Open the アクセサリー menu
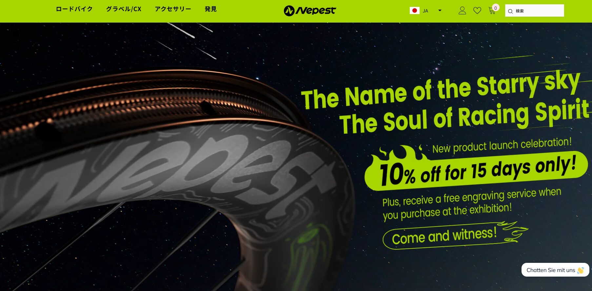Image resolution: width=592 pixels, height=291 pixels. [x=173, y=9]
